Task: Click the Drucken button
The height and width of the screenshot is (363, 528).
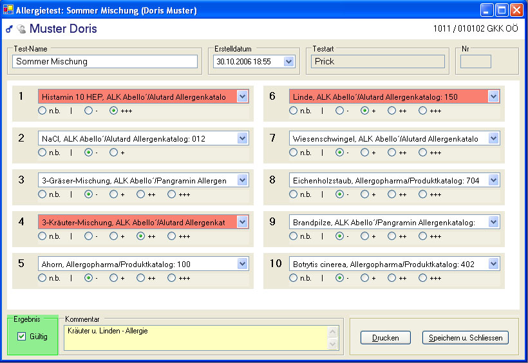Action: 386,337
